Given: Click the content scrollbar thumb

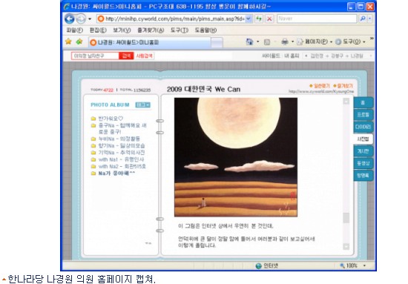Looking at the screenshot, I should tap(346, 218).
